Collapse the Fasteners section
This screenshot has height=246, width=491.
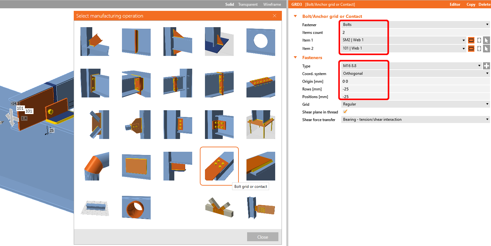click(295, 58)
